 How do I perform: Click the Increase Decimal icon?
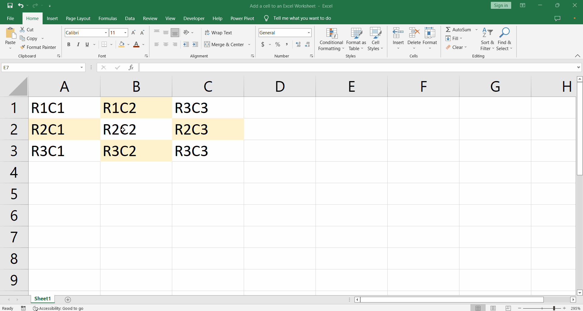pos(298,44)
